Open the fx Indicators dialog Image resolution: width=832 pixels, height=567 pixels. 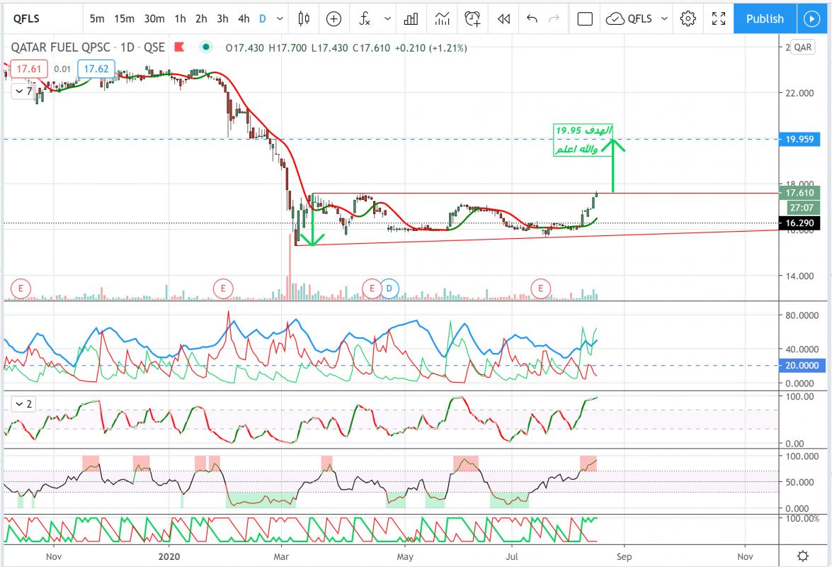tap(365, 18)
